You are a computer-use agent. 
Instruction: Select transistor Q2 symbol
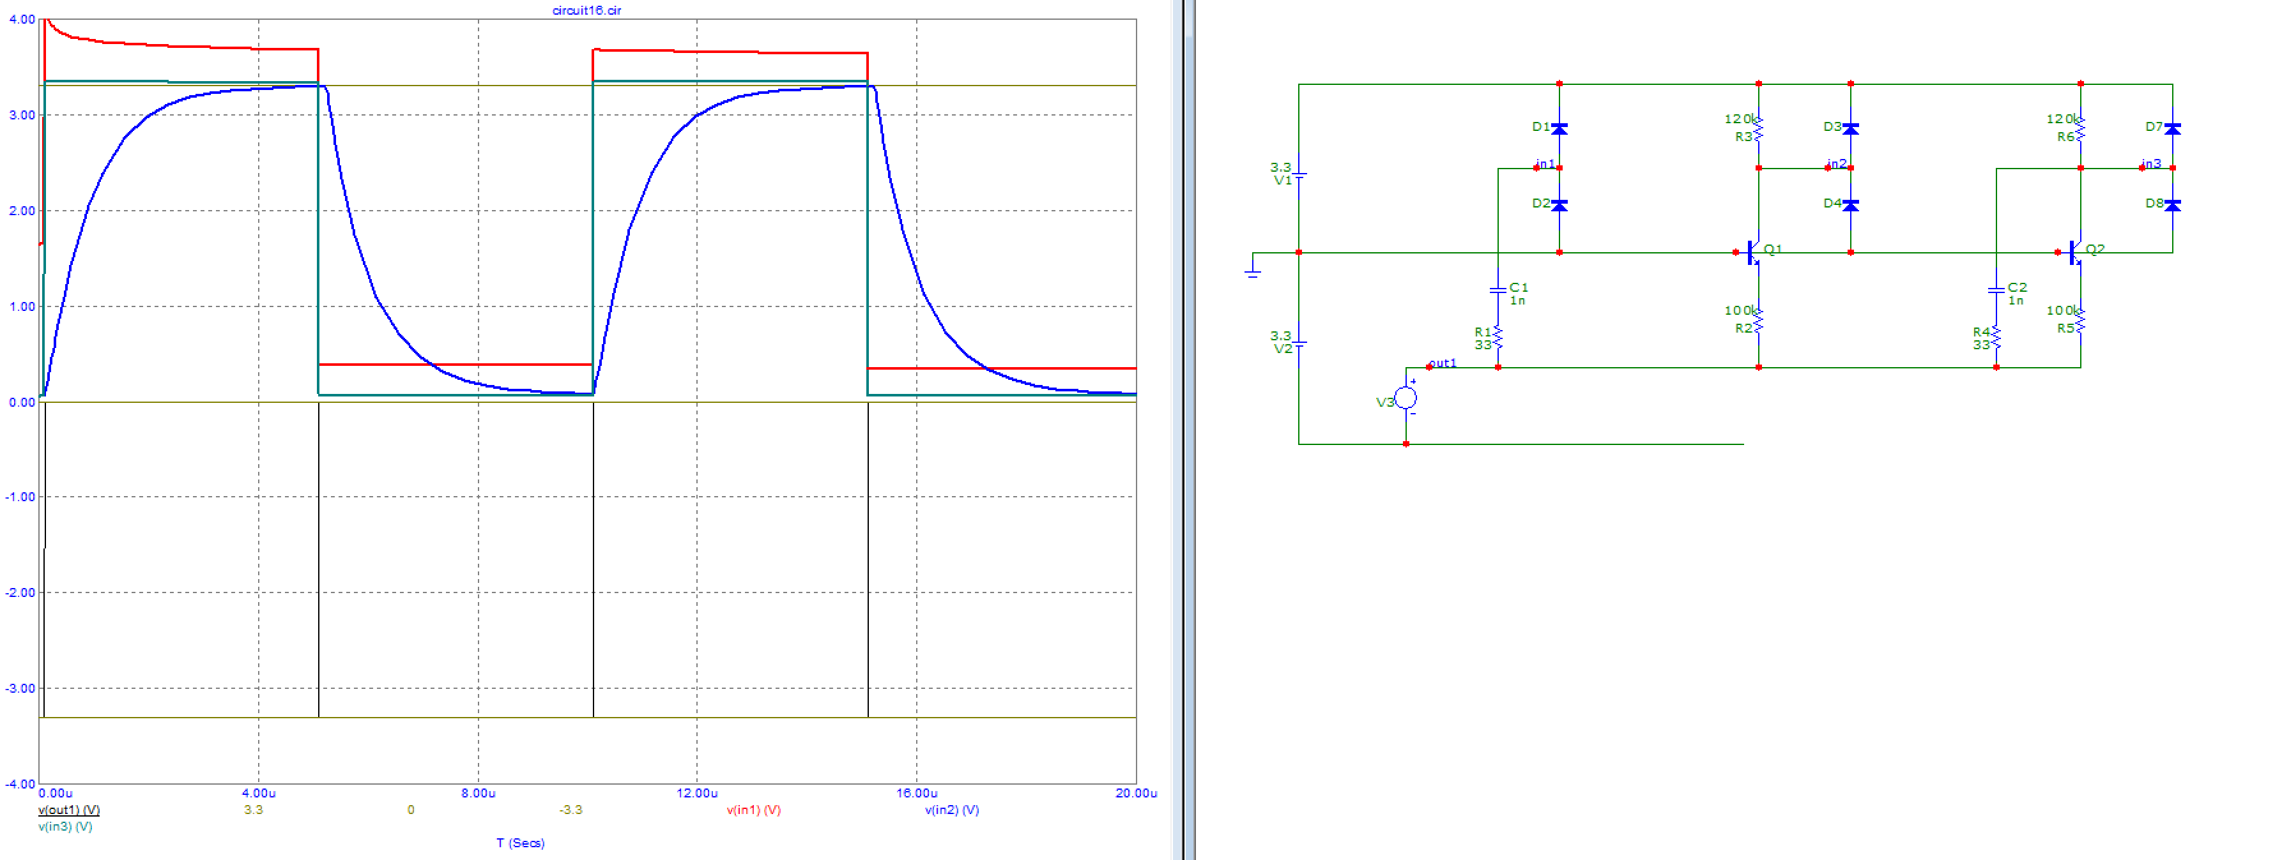coord(2076,253)
